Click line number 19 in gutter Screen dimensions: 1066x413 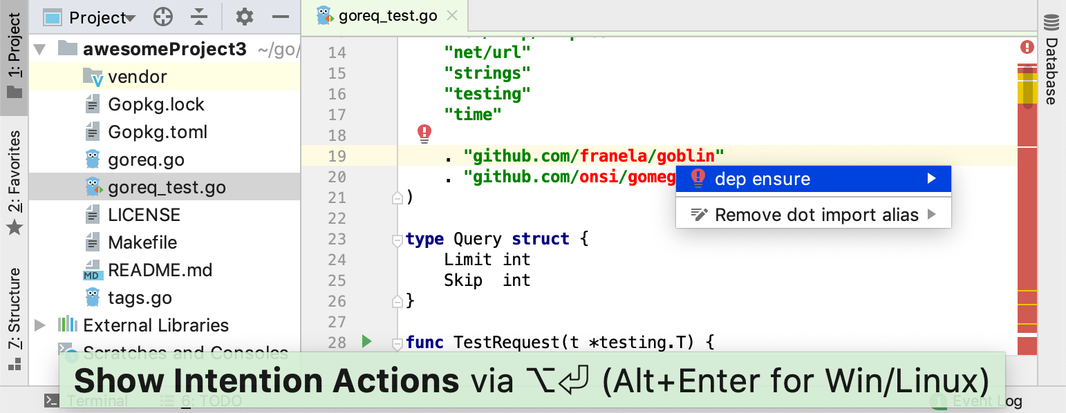[337, 156]
